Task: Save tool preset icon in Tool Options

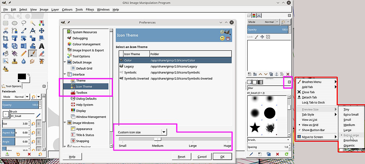Action: [7, 154]
